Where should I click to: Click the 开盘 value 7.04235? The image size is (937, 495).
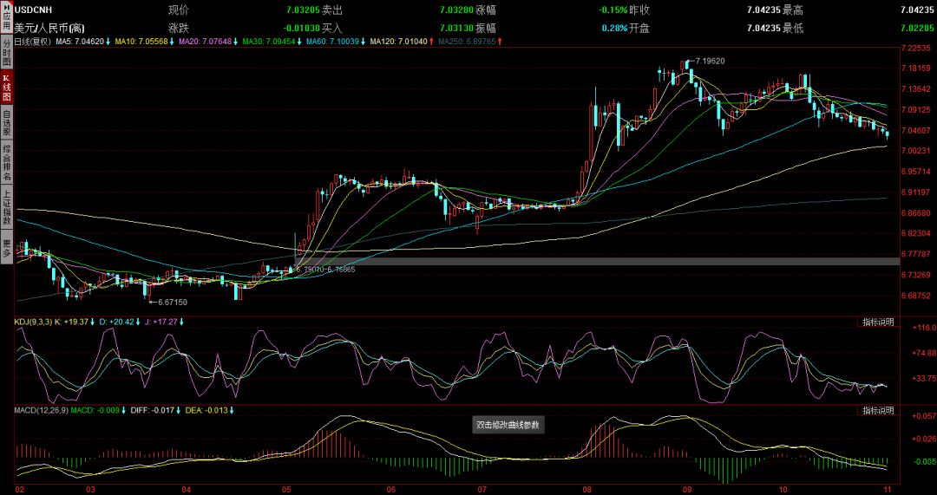pyautogui.click(x=763, y=28)
